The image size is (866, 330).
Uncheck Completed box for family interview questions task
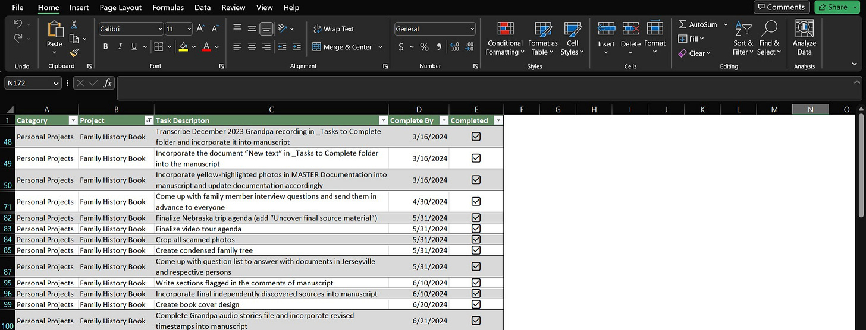pyautogui.click(x=476, y=202)
